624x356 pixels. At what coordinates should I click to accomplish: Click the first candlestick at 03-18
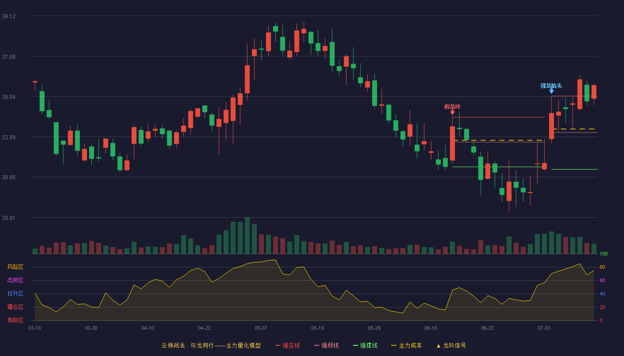click(x=35, y=82)
